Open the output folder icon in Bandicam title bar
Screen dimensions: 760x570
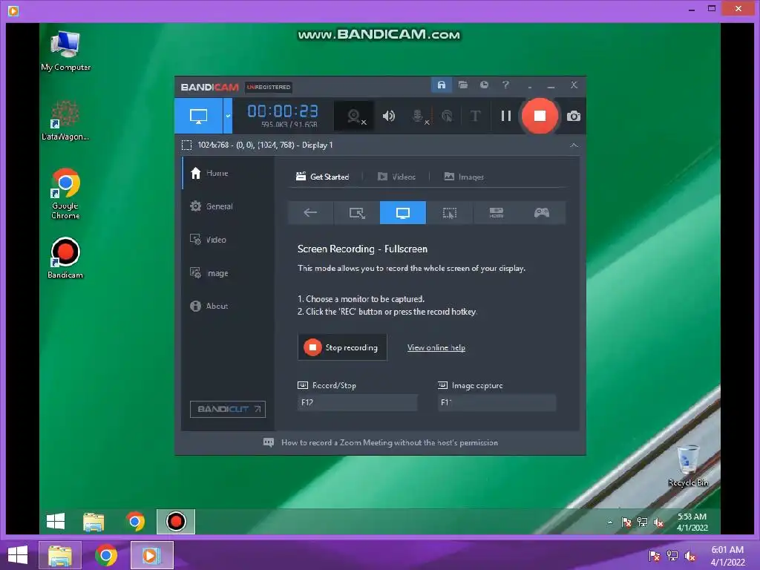(463, 85)
